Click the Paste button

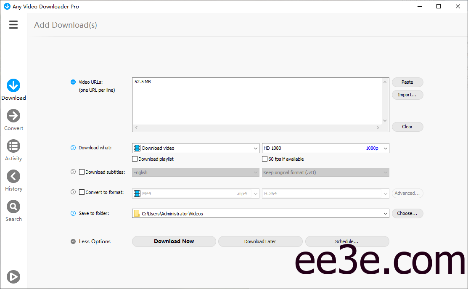(x=407, y=82)
